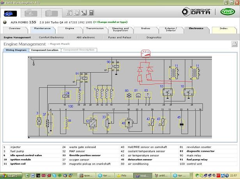The height and width of the screenshot is (179, 240).
Task: Click the calculator icon in the toolbar
Action: tap(91, 12)
